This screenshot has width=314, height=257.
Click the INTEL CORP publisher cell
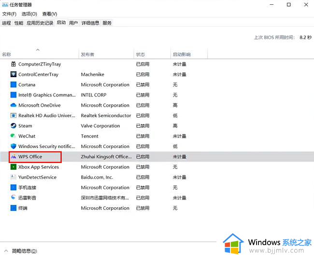(94, 95)
